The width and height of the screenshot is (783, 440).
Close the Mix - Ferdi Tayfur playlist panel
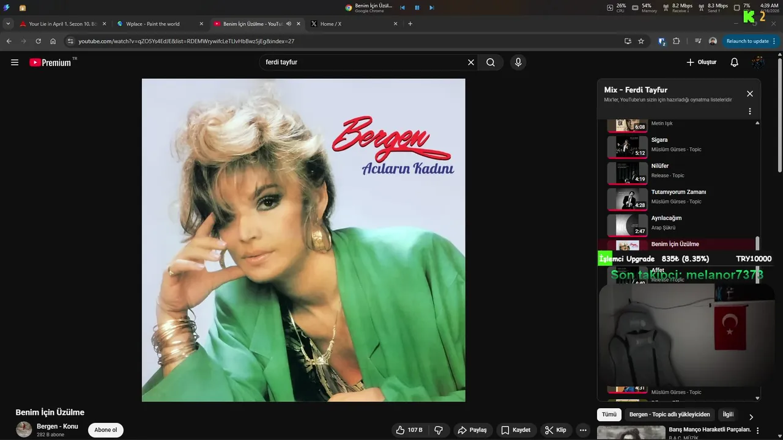(750, 94)
